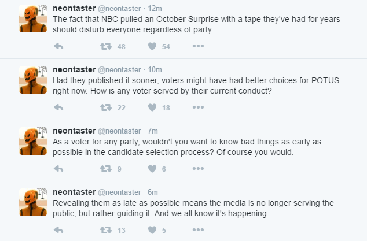Image resolution: width=367 pixels, height=241 pixels.
Task: Retweet the tweet with 22 retweets
Action: coord(106,107)
